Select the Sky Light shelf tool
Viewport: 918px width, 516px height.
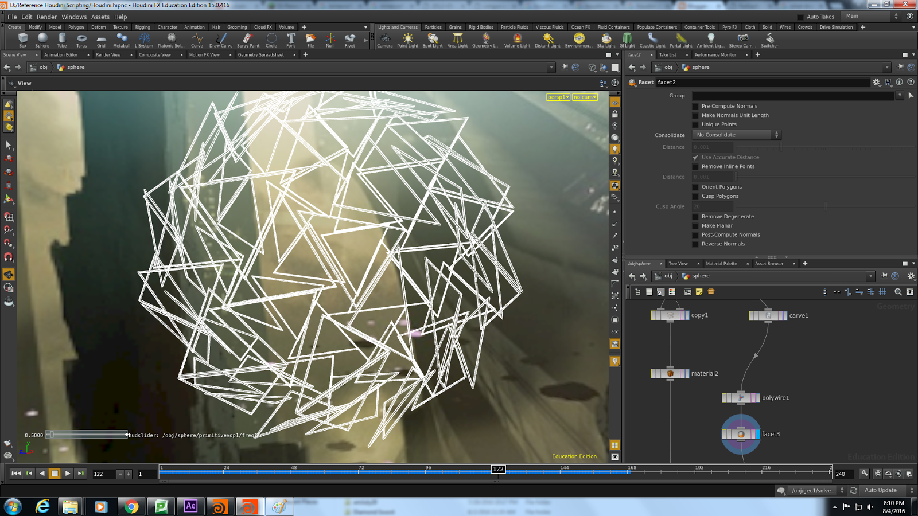coord(606,39)
